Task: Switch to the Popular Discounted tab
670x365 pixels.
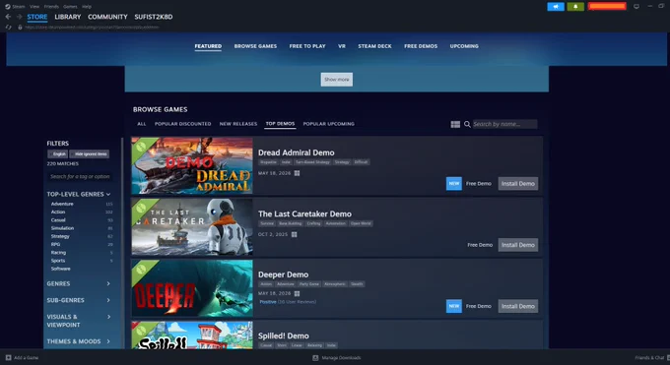Action: coord(183,124)
